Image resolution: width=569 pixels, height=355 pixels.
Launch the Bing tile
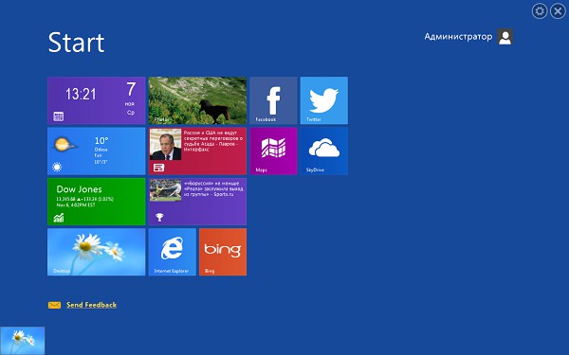click(x=223, y=252)
